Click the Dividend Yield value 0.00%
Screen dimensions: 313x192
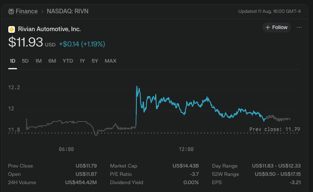191,182
